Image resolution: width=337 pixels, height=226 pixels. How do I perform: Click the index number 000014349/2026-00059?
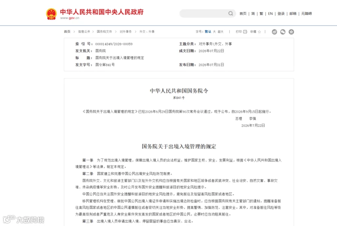click(114, 44)
